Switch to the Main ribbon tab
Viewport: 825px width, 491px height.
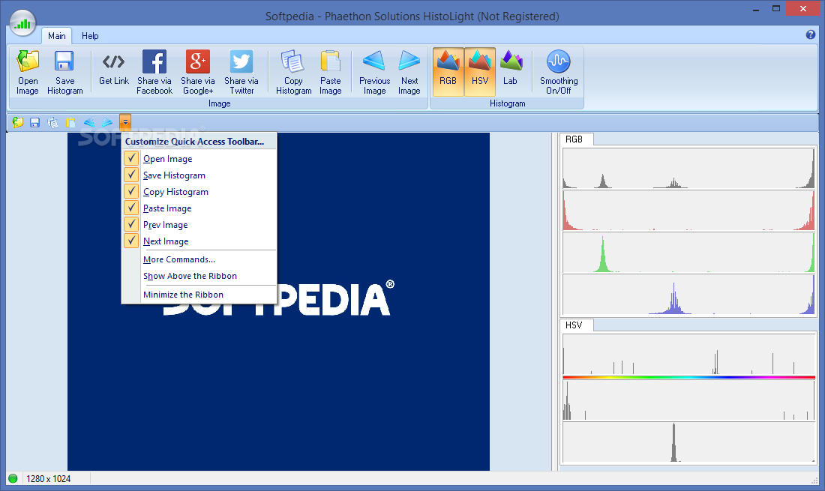pos(57,36)
